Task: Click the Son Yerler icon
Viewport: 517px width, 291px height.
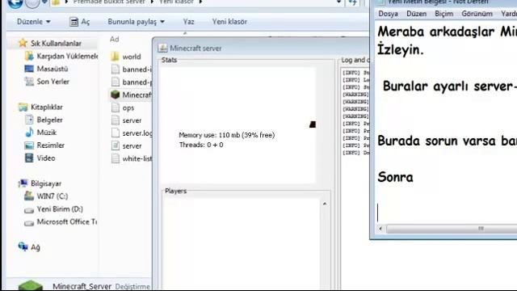Action: tap(29, 82)
